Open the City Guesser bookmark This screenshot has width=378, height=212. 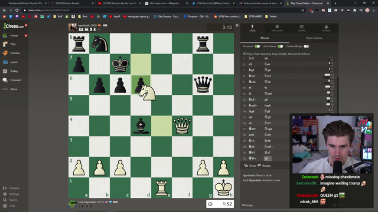166,16
